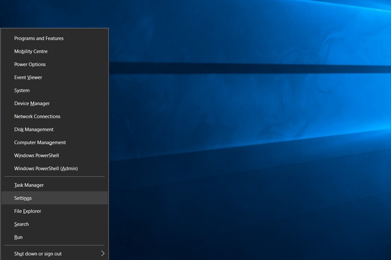Start Windows PowerShell (non-admin)
The image size is (391, 260).
click(55, 155)
